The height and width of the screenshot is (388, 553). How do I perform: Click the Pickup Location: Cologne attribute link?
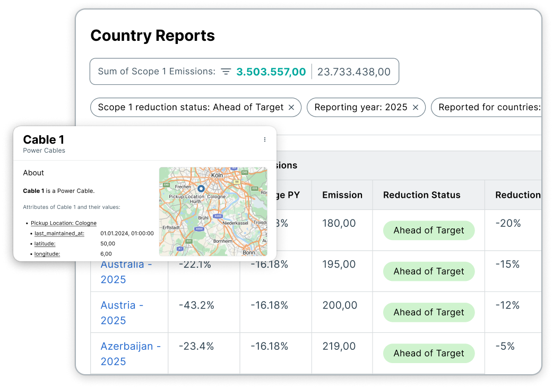[x=64, y=223]
